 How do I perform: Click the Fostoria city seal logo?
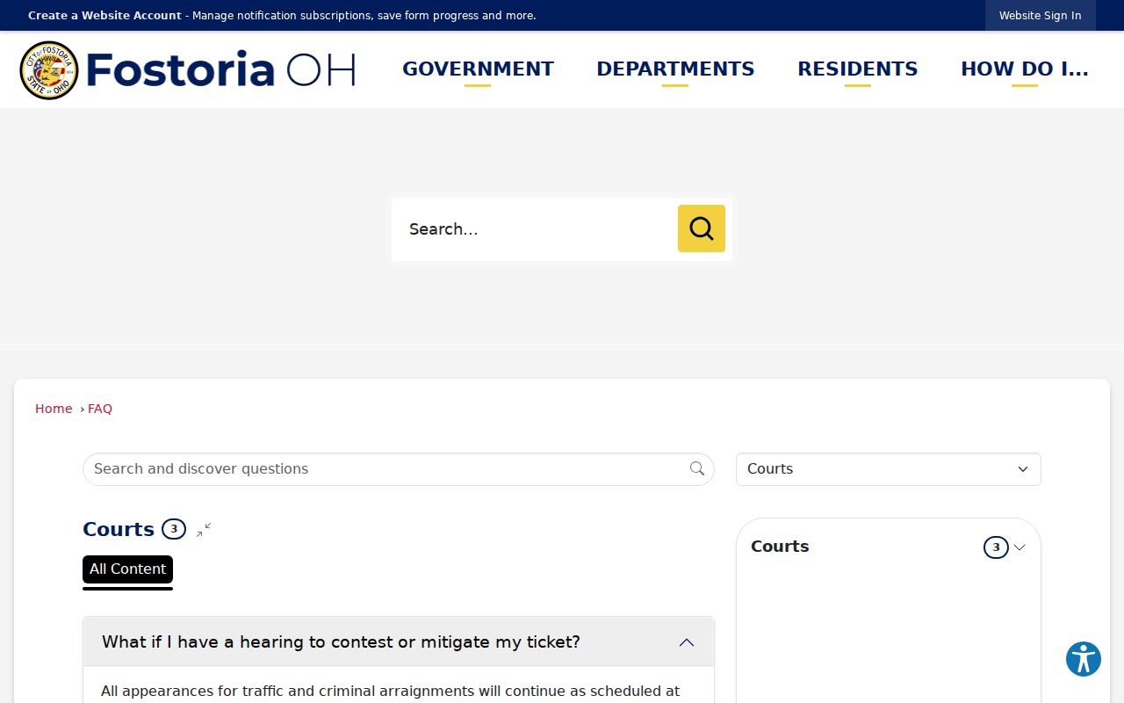click(x=49, y=70)
